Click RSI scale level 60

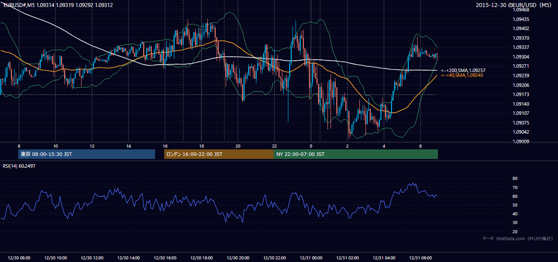click(x=515, y=196)
